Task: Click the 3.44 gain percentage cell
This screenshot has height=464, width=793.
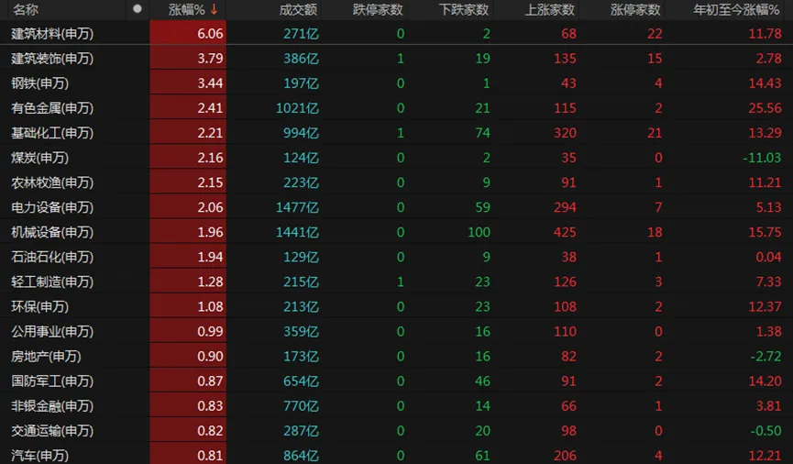Action: click(x=188, y=83)
